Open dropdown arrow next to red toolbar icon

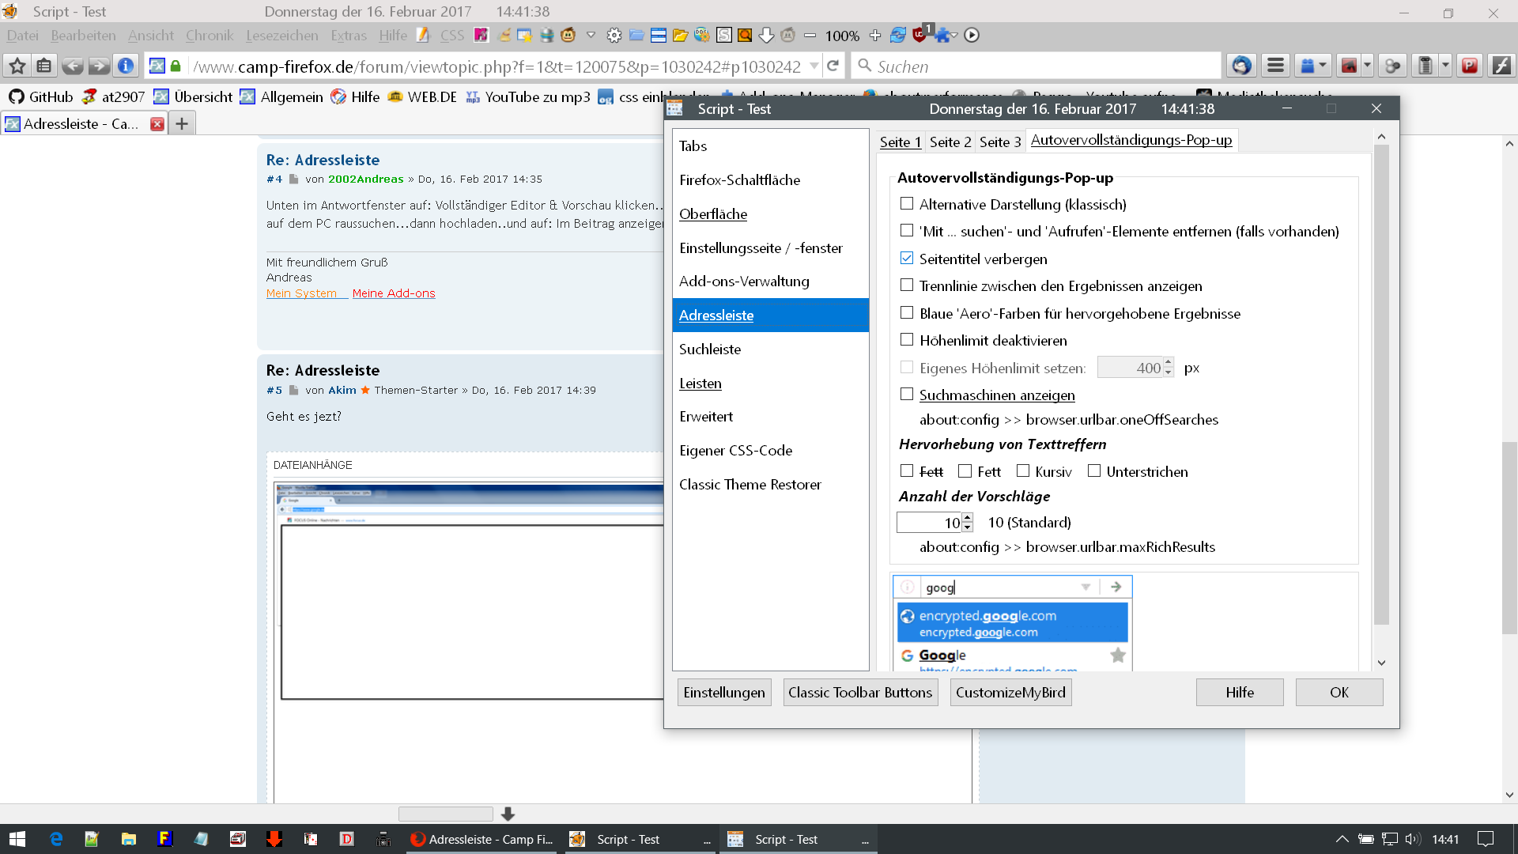click(x=1368, y=66)
